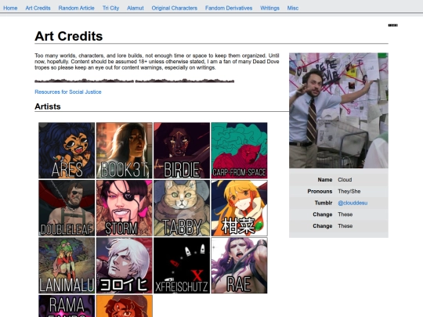Viewport: 423px width, 317px height.
Task: Open the @clouddesu Tumblr link
Action: pos(352,203)
